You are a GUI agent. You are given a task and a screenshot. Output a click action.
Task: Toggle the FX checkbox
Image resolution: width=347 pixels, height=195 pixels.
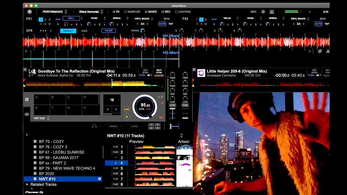tap(114, 12)
